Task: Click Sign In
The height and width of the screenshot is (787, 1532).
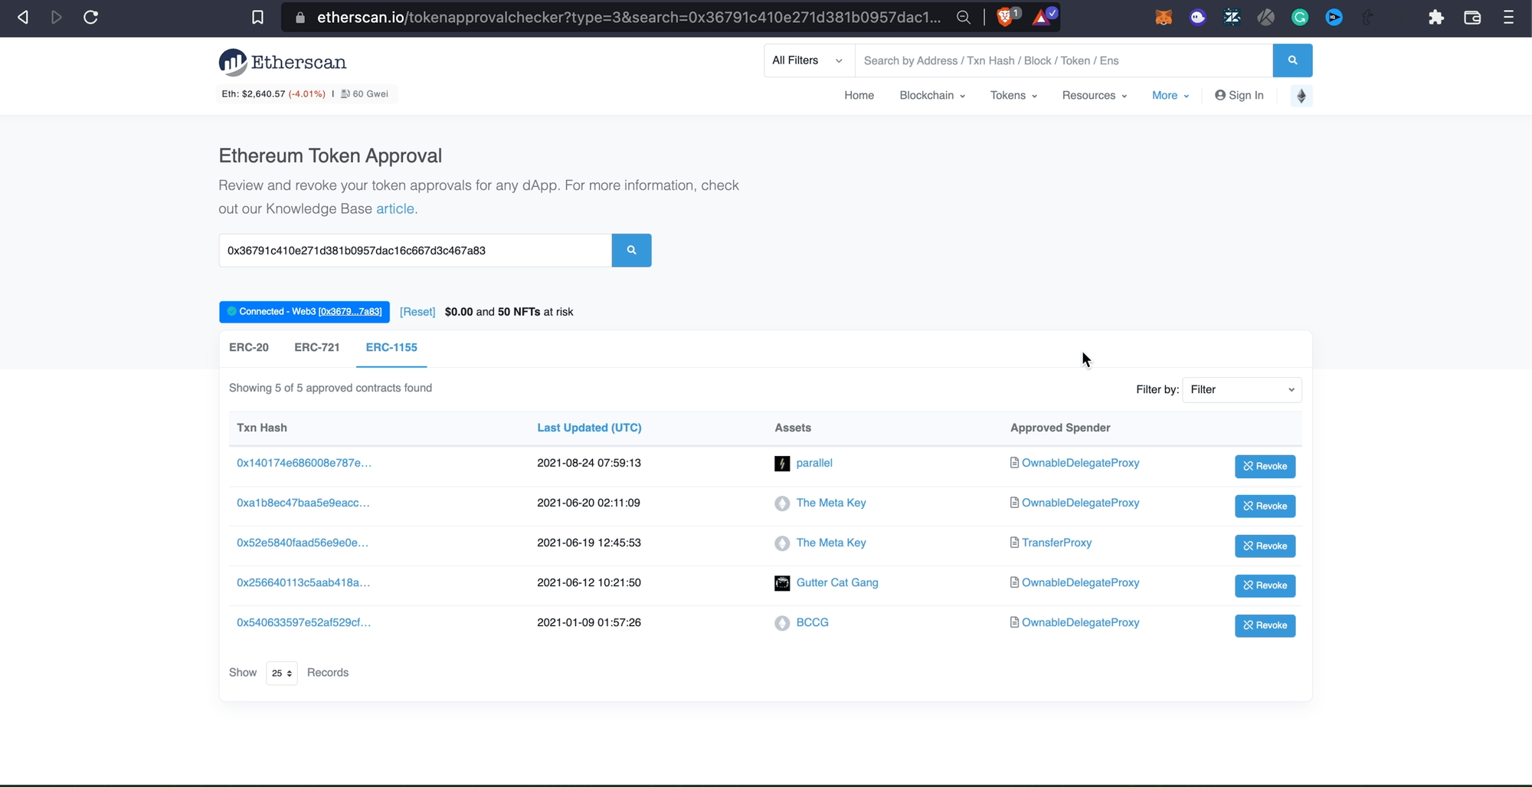Action: 1239,95
